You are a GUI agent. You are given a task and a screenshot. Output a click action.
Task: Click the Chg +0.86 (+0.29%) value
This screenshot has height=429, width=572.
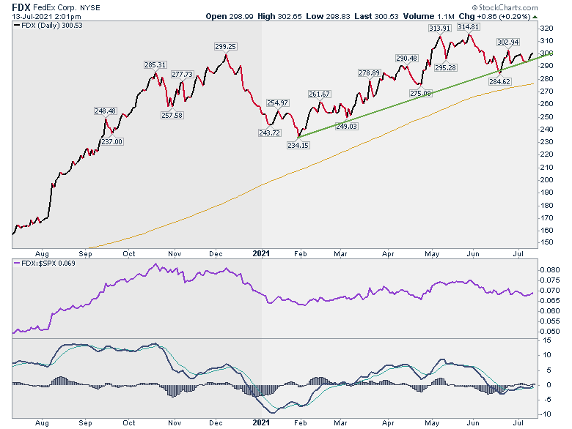click(x=494, y=16)
